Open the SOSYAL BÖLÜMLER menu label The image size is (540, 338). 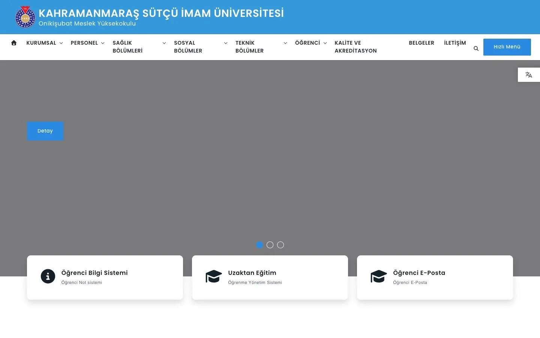188,47
